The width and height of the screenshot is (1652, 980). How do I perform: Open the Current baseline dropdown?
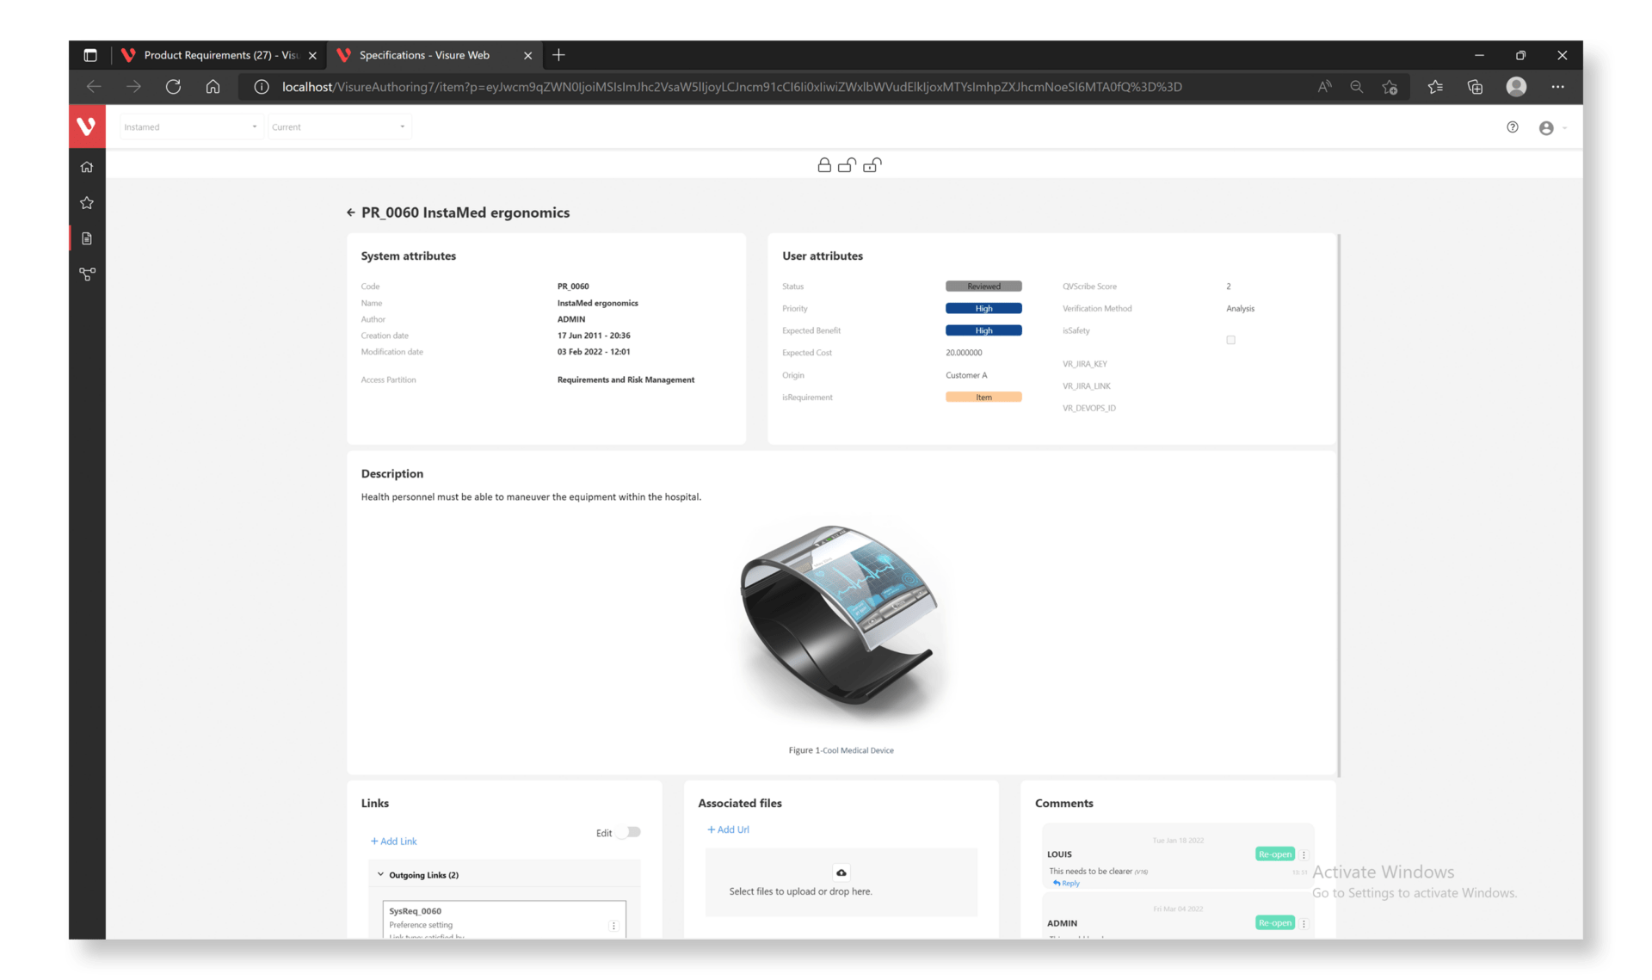pos(338,127)
